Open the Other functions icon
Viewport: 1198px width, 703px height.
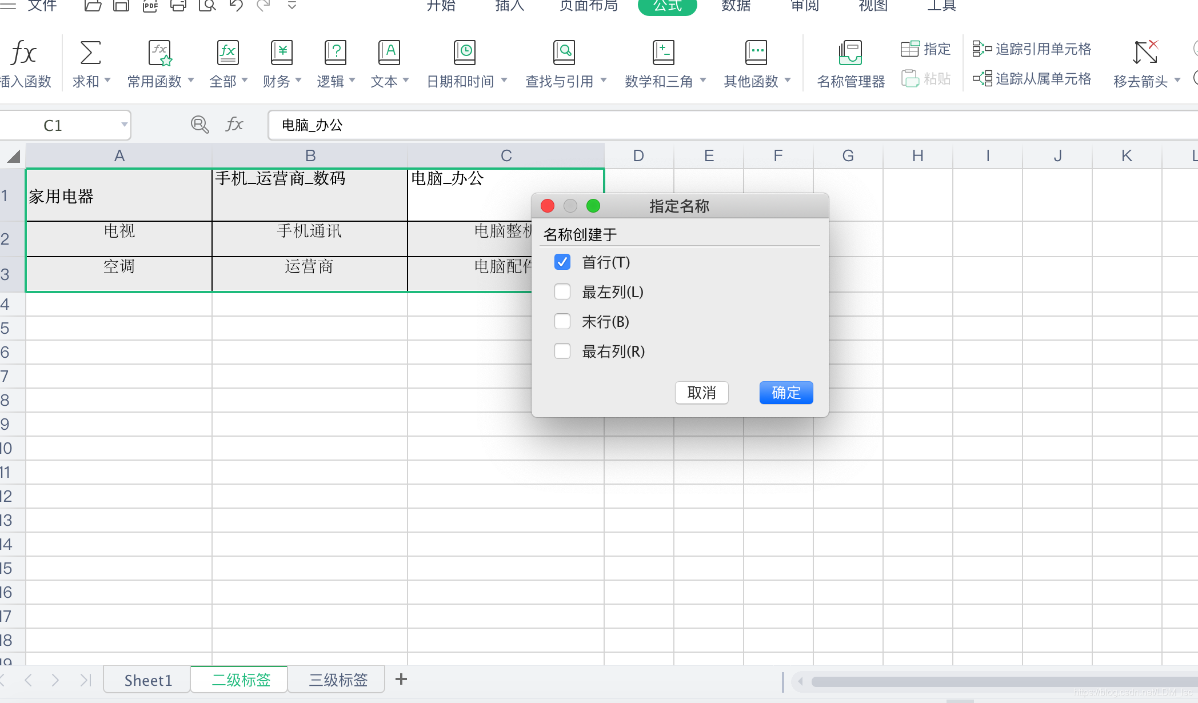tap(756, 53)
